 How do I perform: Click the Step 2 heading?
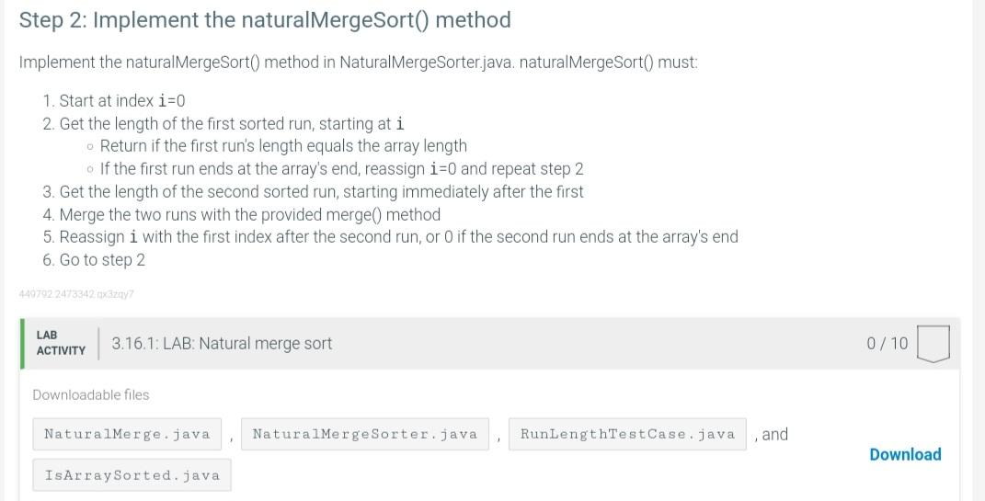(x=265, y=20)
